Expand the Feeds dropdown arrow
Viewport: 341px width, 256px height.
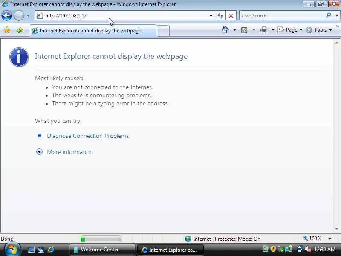[254, 30]
